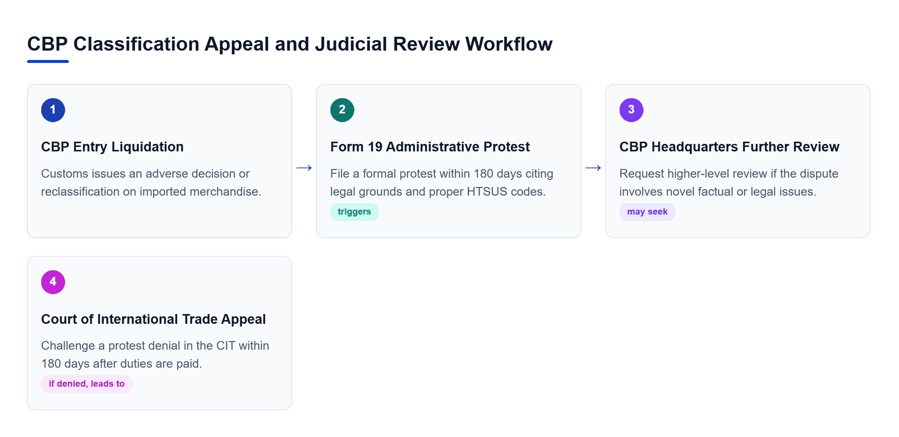
Task: Click the Customs adverse decision description text
Action: pyautogui.click(x=151, y=183)
